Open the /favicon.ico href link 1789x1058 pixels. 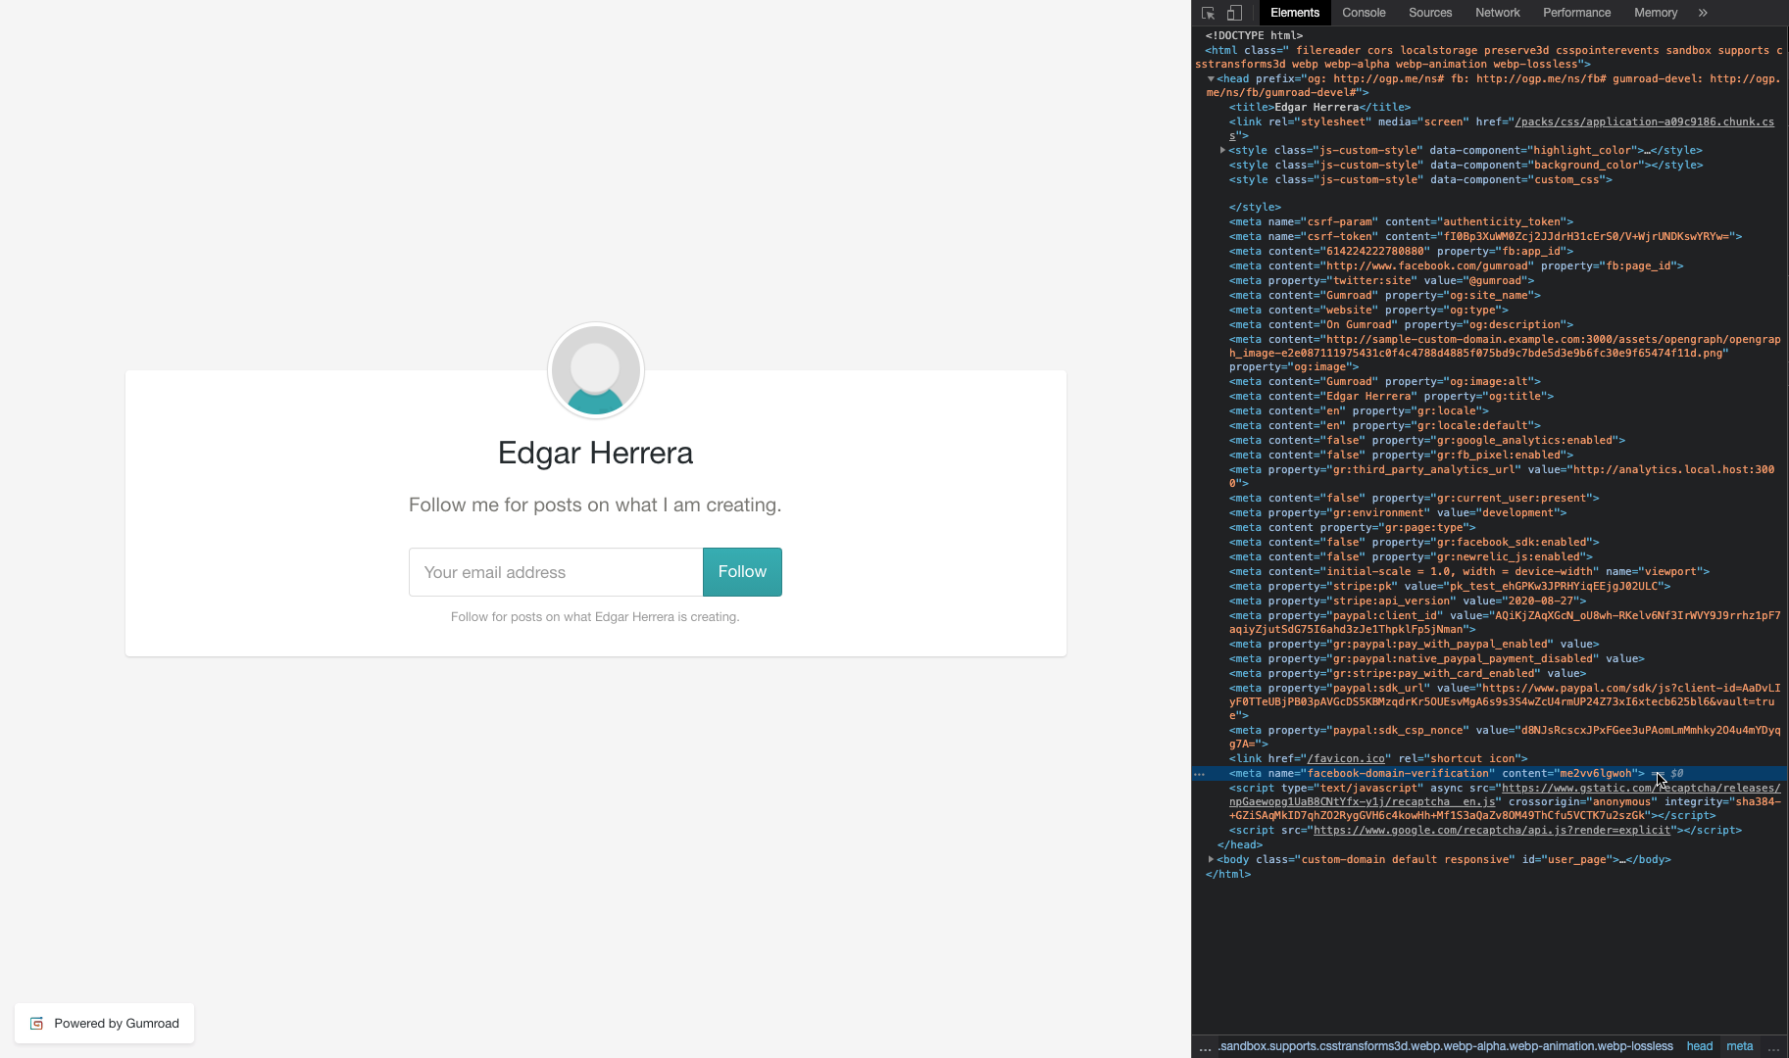pyautogui.click(x=1346, y=758)
